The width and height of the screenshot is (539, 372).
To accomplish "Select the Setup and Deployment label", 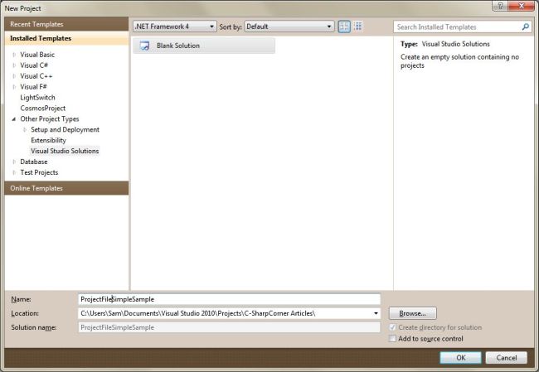I will click(65, 129).
